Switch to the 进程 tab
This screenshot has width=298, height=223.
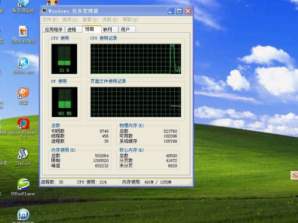73,30
